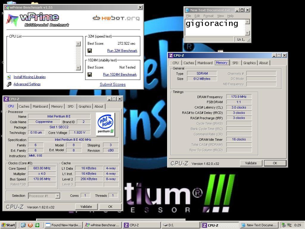This screenshot has width=305, height=229.
Task: Click the CPU-Z title bar icon of the CPU window
Action: [6, 99]
